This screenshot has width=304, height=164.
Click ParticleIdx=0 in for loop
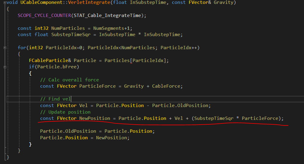tap(64, 47)
